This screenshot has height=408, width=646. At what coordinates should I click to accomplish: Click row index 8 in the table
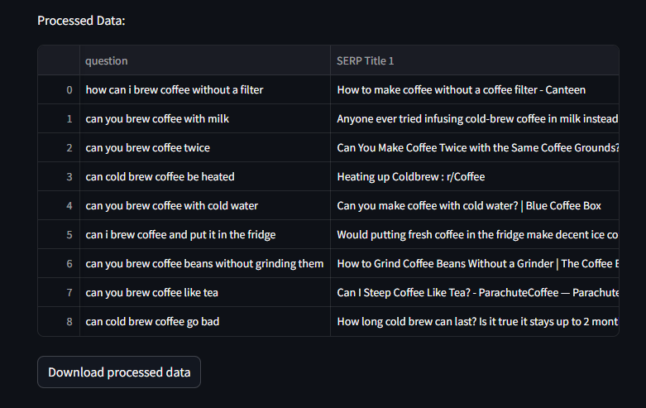[x=69, y=321]
